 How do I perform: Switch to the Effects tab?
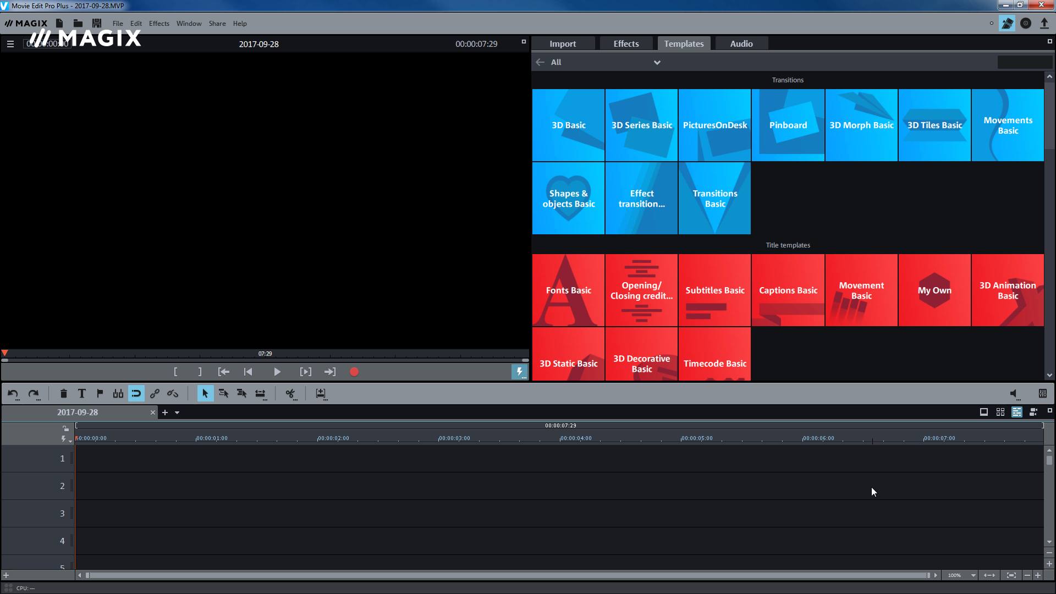point(625,43)
